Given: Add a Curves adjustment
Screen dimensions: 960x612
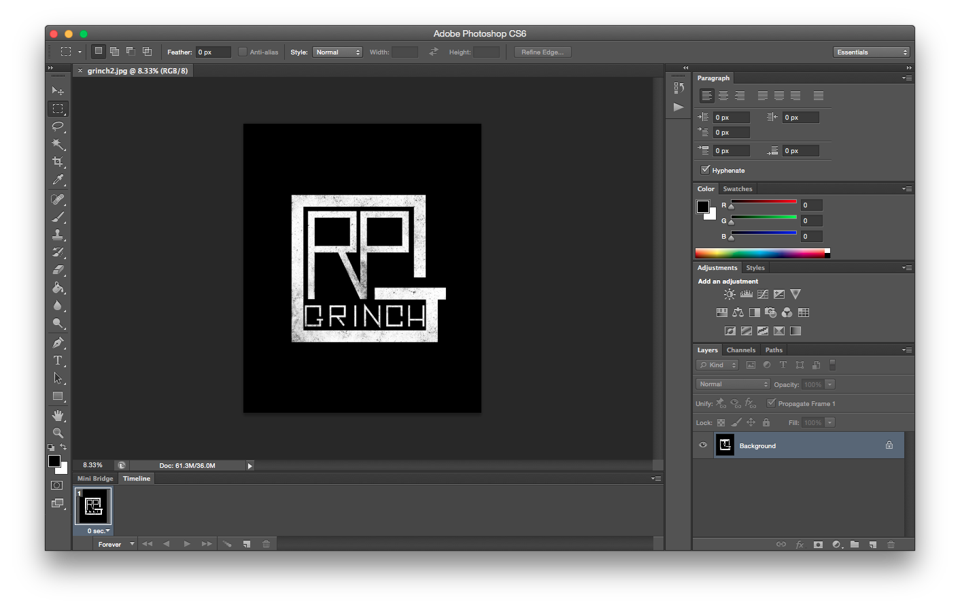Looking at the screenshot, I should click(763, 294).
